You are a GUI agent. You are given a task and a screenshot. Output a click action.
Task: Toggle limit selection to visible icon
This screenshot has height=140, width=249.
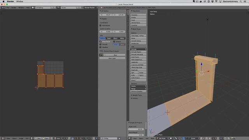209,138
